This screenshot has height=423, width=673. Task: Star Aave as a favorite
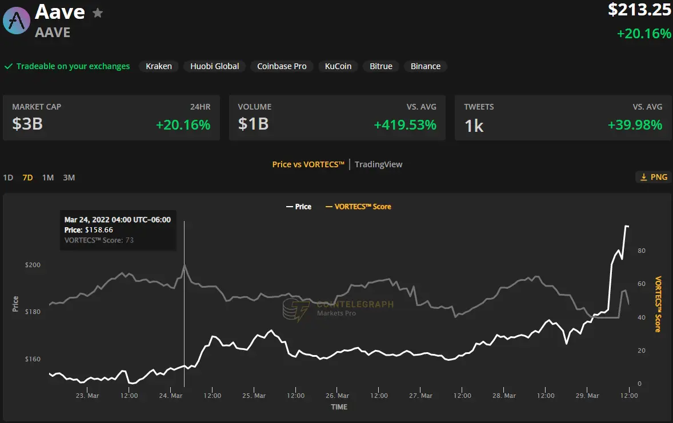click(98, 13)
